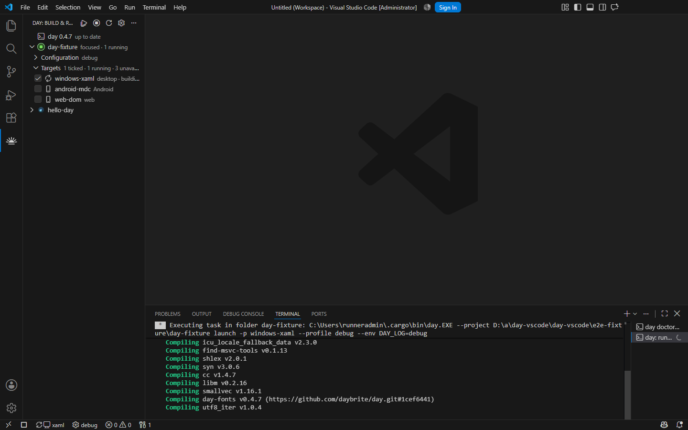Collapse the day-fixture tree node
Screen dimensions: 688x430
[32, 47]
